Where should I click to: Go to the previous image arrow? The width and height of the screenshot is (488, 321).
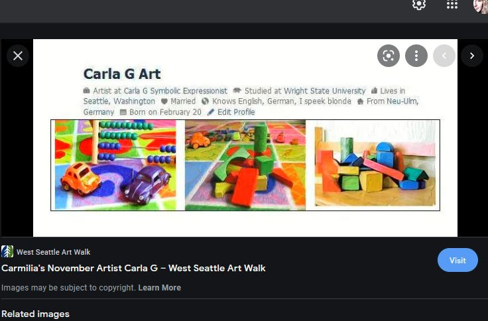444,56
